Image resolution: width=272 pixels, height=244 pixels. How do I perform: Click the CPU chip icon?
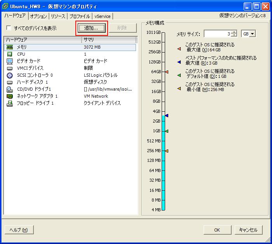click(x=10, y=54)
